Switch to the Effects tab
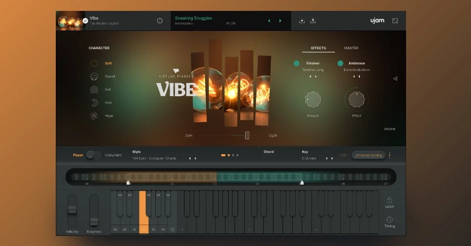 318,48
